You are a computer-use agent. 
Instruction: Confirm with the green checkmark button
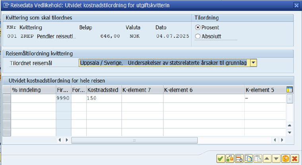pos(221,159)
